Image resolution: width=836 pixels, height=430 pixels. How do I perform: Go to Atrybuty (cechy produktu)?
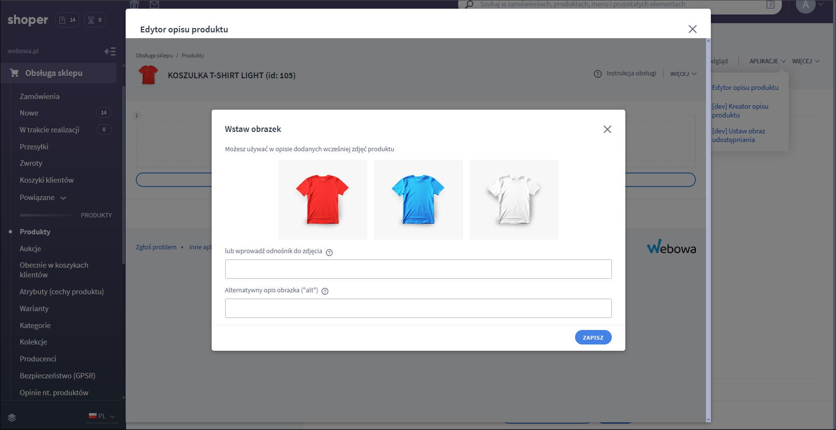click(x=61, y=292)
